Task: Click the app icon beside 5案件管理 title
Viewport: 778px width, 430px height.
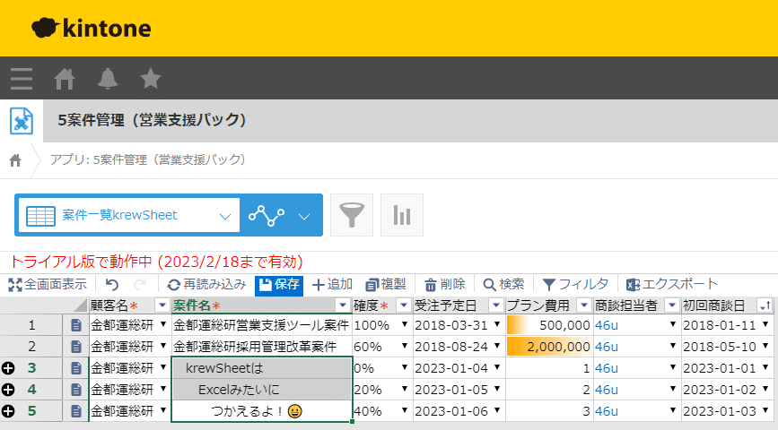Action: click(x=22, y=120)
